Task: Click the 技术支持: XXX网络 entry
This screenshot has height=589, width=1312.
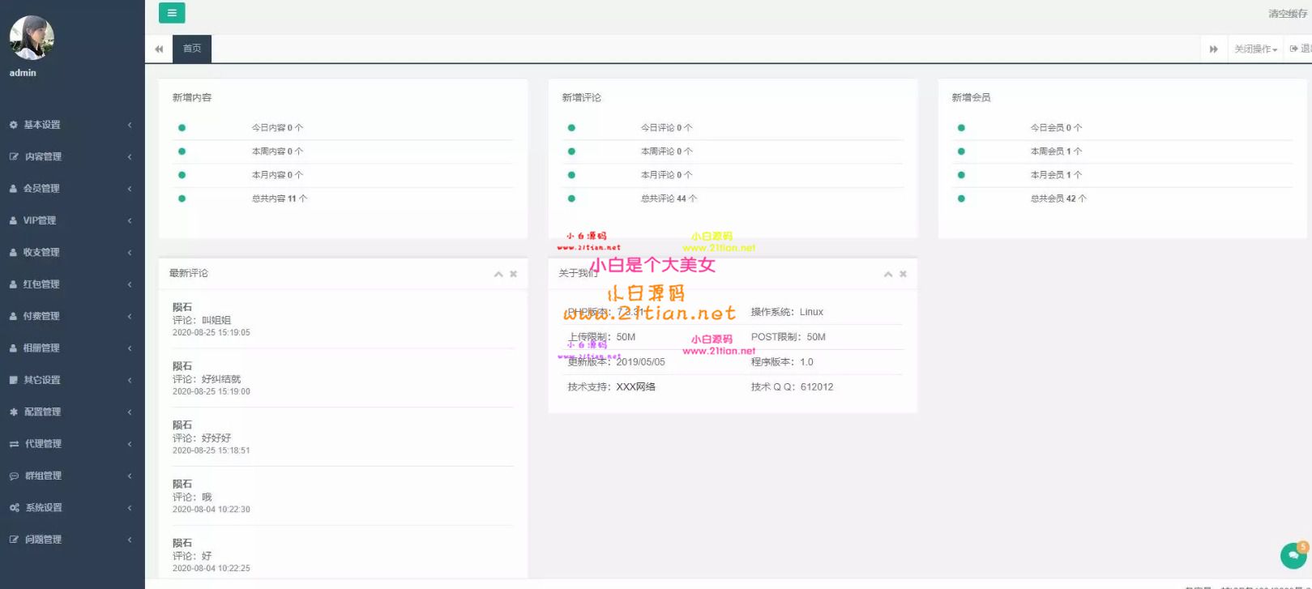Action: [x=612, y=387]
